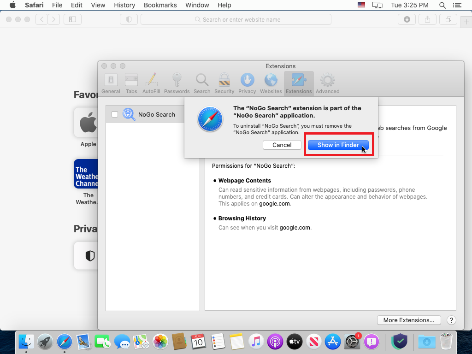Click More Extensions button

409,320
